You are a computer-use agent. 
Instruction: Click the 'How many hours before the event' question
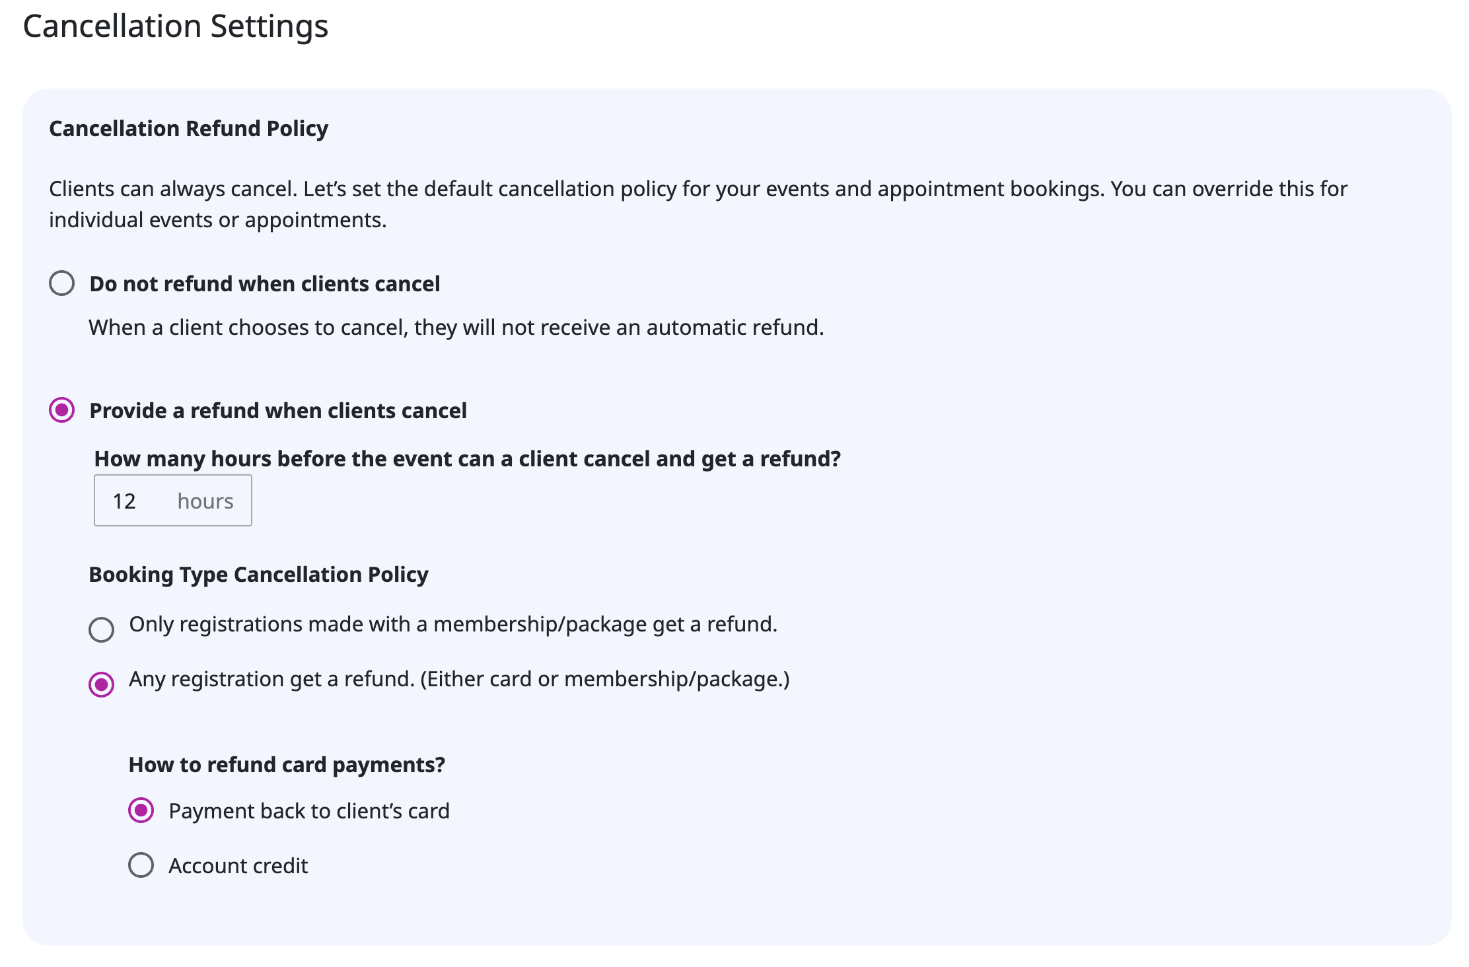467,459
